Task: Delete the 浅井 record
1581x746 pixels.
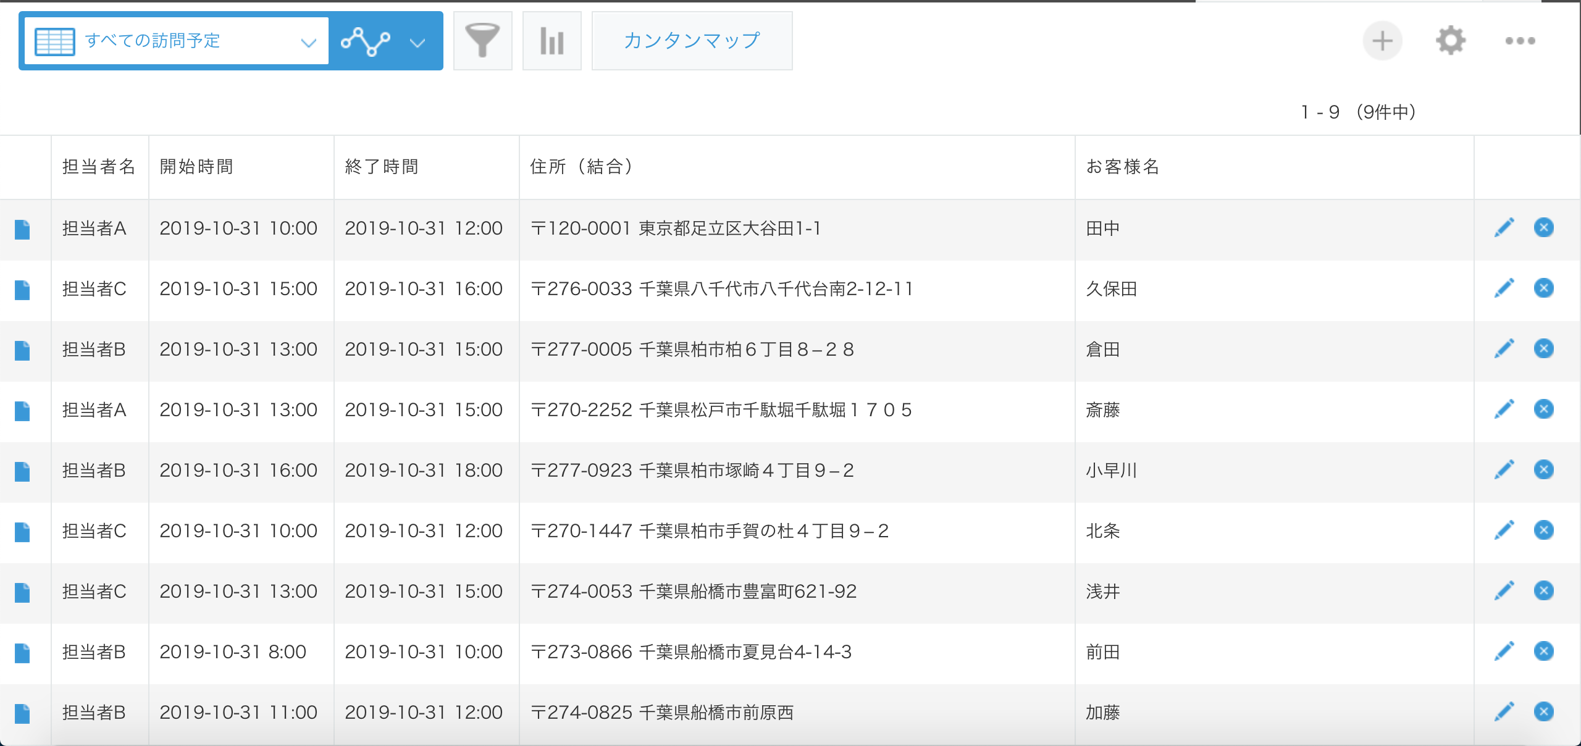Action: point(1544,590)
